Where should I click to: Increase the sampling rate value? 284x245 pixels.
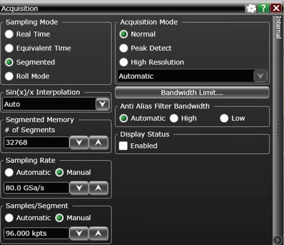[98, 188]
